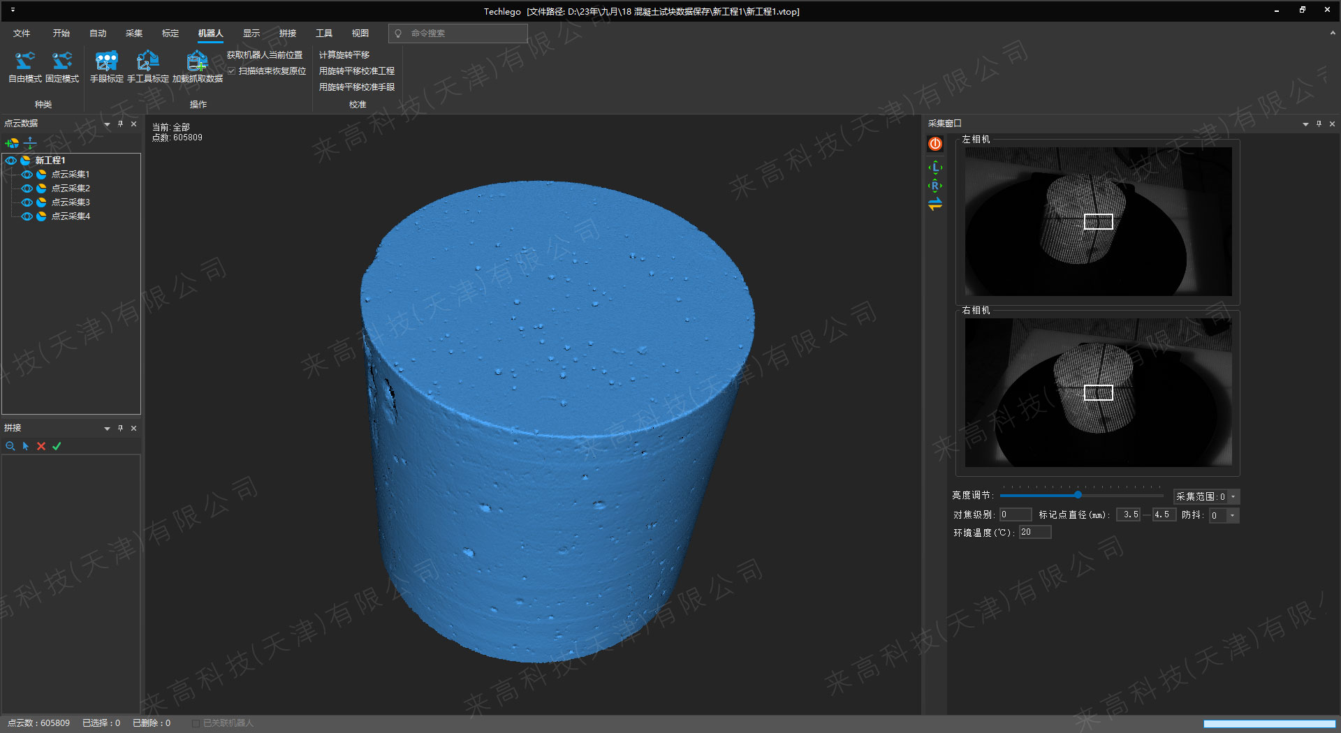Select the 自由模式 free mode icon
The width and height of the screenshot is (1341, 733).
(x=25, y=62)
